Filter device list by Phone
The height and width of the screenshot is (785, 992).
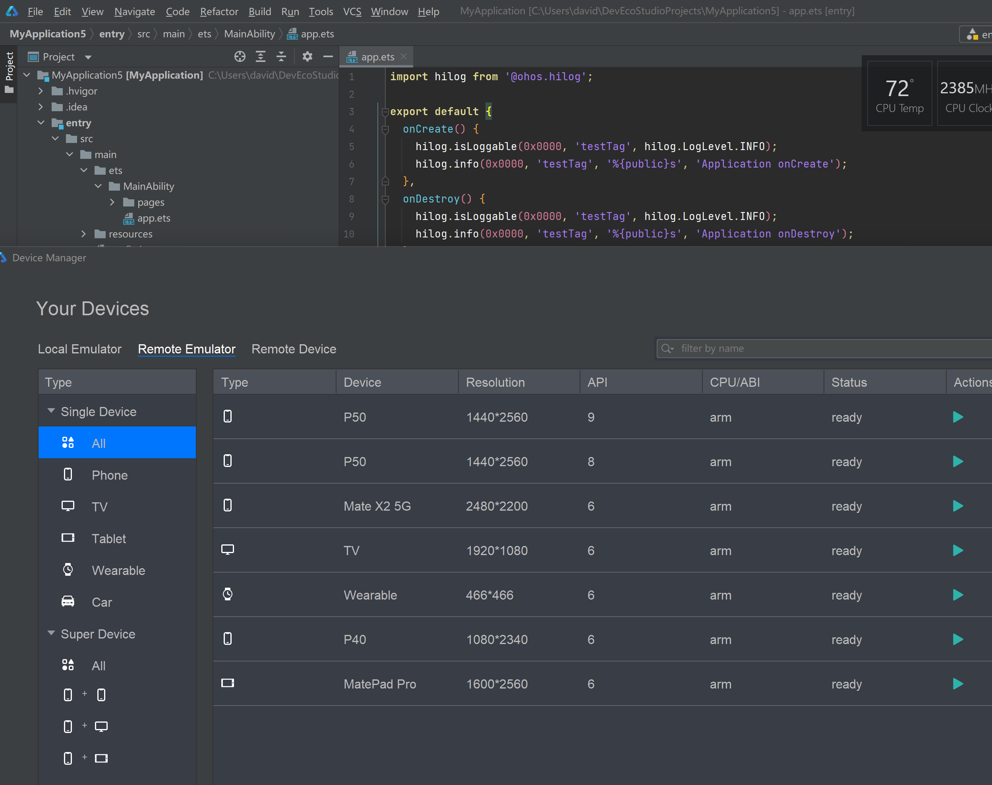[117, 475]
